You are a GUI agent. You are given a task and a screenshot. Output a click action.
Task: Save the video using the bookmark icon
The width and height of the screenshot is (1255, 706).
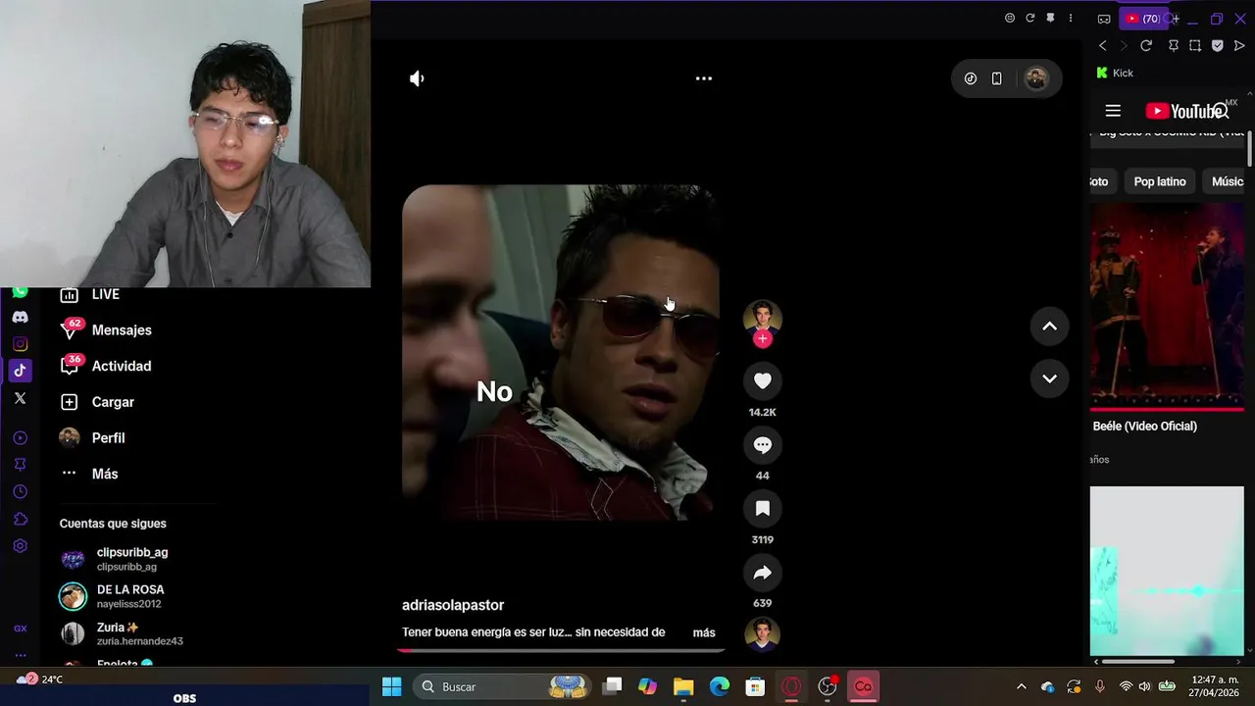point(763,509)
